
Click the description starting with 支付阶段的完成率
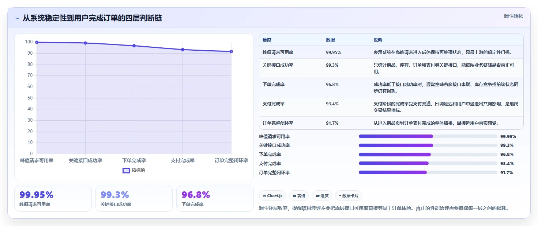pos(446,107)
